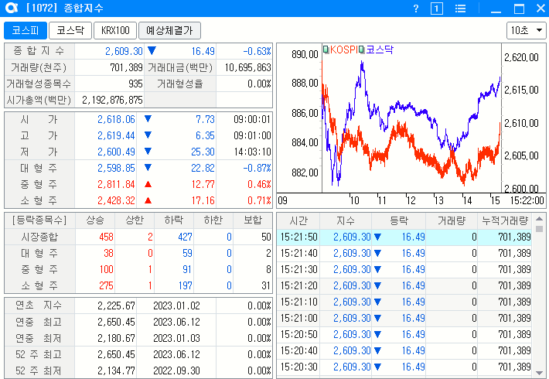Maximize the 종합지수 window
This screenshot has width=549, height=379.
tap(519, 9)
